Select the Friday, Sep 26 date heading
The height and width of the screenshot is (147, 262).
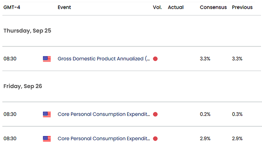pyautogui.click(x=23, y=86)
